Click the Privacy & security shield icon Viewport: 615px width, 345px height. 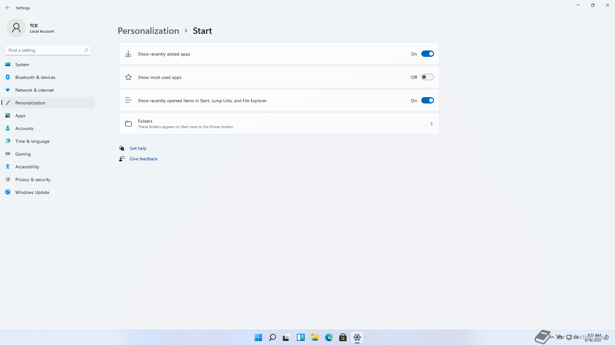click(8, 180)
